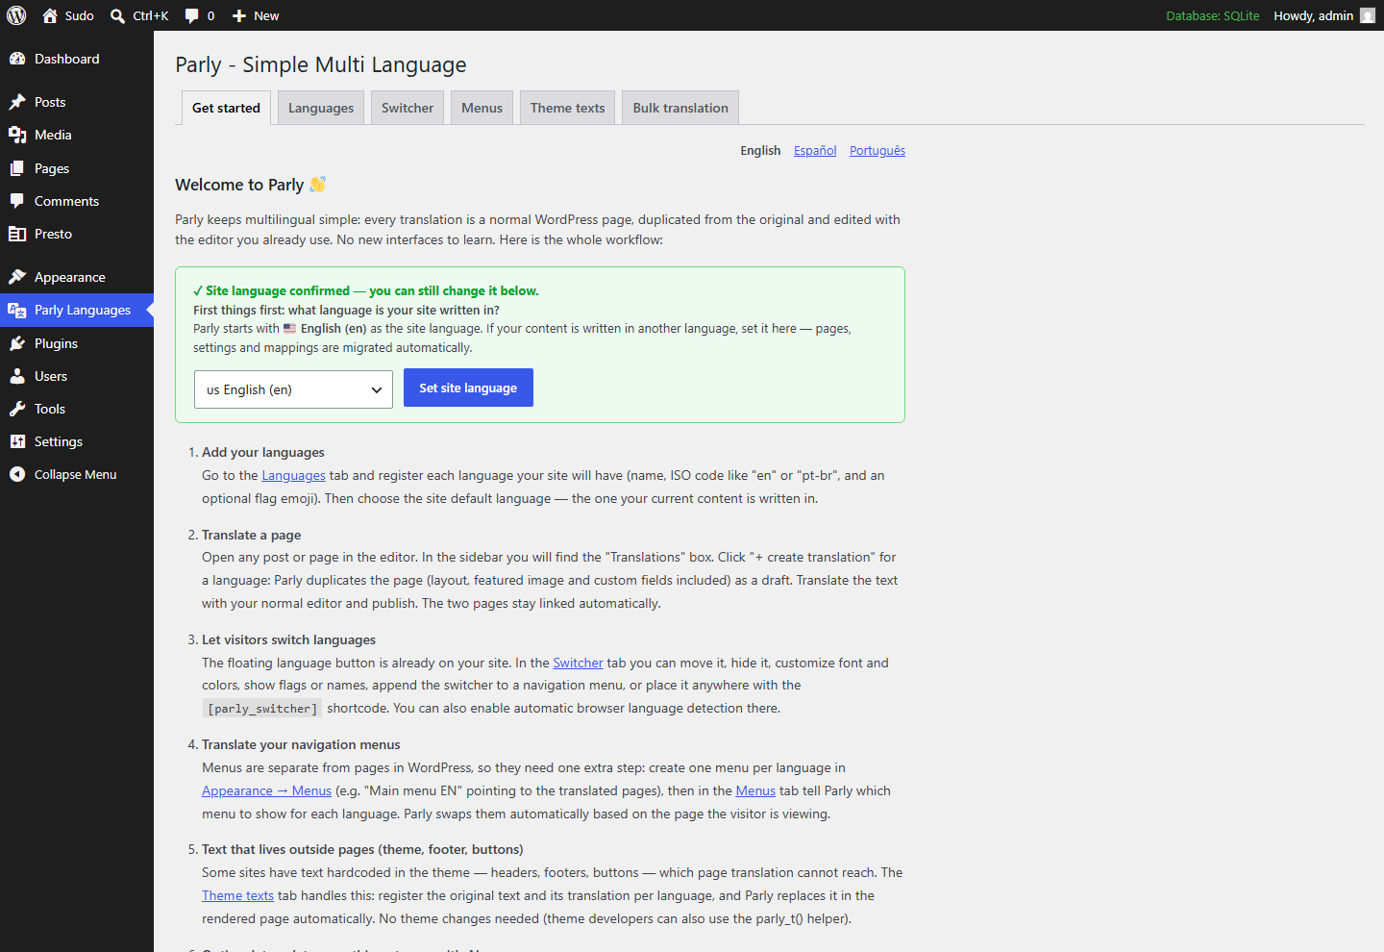Follow the Theme texts link in step 5
Image resolution: width=1384 pixels, height=952 pixels.
point(237,895)
